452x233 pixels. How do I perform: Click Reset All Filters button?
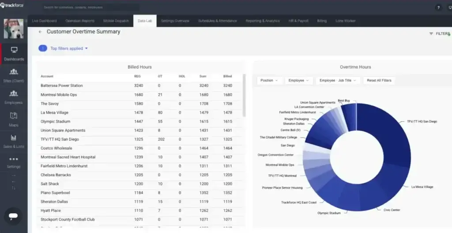[x=379, y=81]
